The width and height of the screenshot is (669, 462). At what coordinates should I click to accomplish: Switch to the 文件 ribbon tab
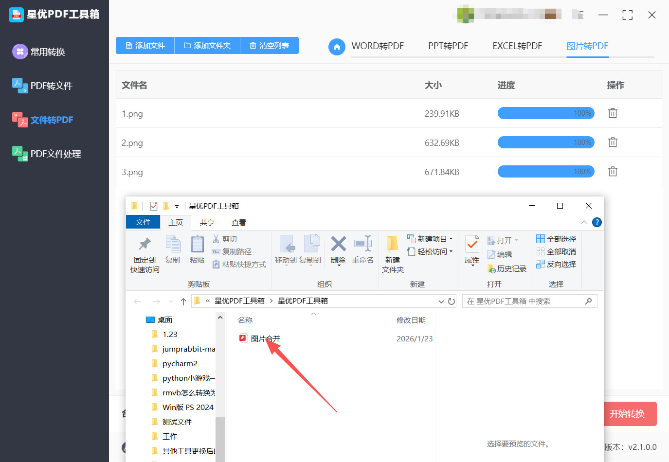pyautogui.click(x=143, y=222)
